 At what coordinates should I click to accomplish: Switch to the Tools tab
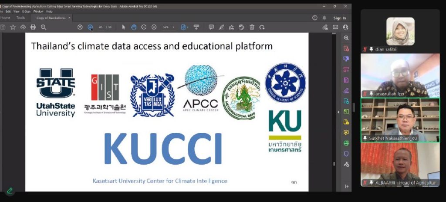(x=20, y=18)
